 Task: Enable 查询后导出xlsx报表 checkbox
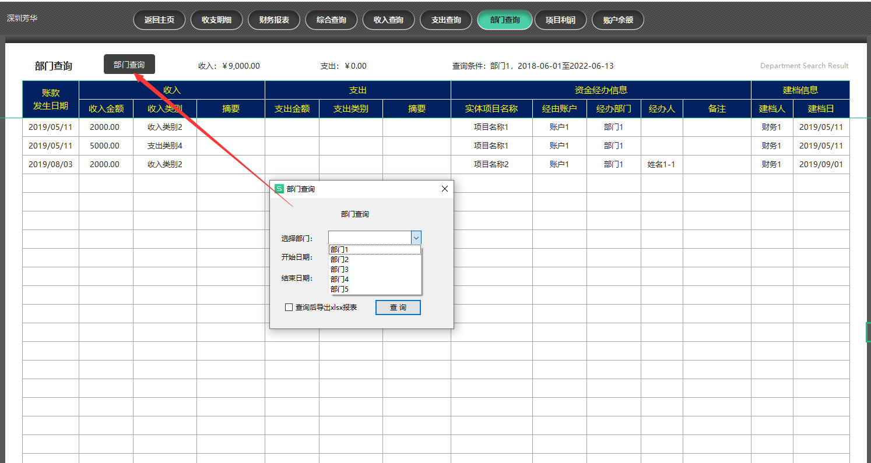[289, 308]
